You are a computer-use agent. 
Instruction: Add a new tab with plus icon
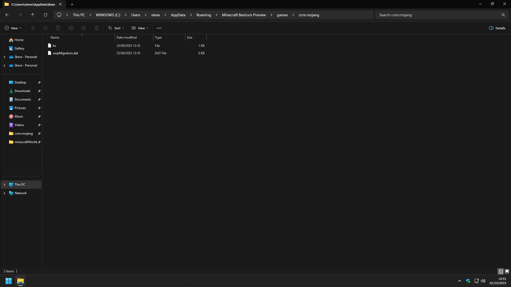72,4
